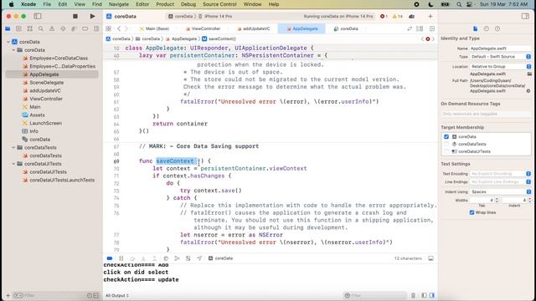Click the yellow warnings count indicator

point(397,16)
